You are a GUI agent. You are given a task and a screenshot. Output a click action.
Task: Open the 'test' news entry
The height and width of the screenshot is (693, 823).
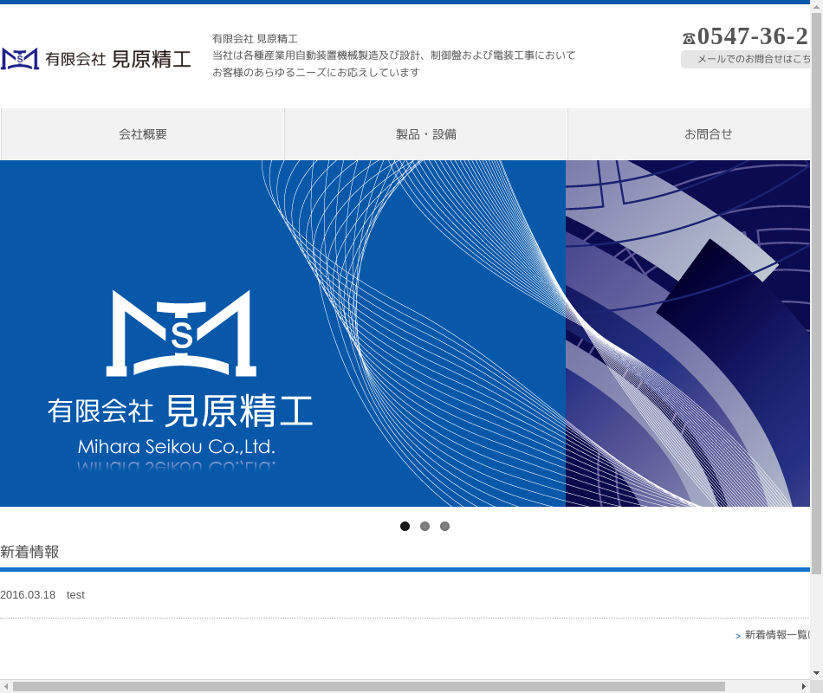pyautogui.click(x=75, y=594)
